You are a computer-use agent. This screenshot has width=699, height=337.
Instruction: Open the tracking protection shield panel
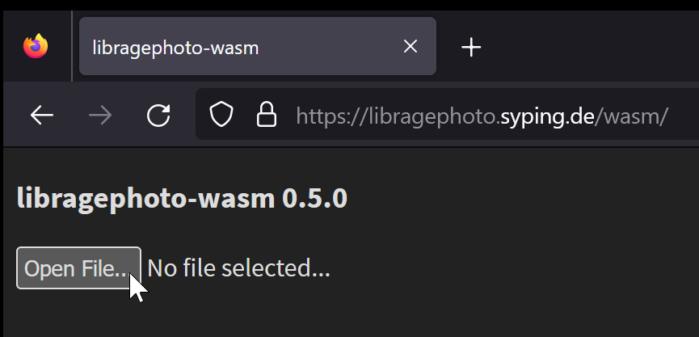point(221,116)
